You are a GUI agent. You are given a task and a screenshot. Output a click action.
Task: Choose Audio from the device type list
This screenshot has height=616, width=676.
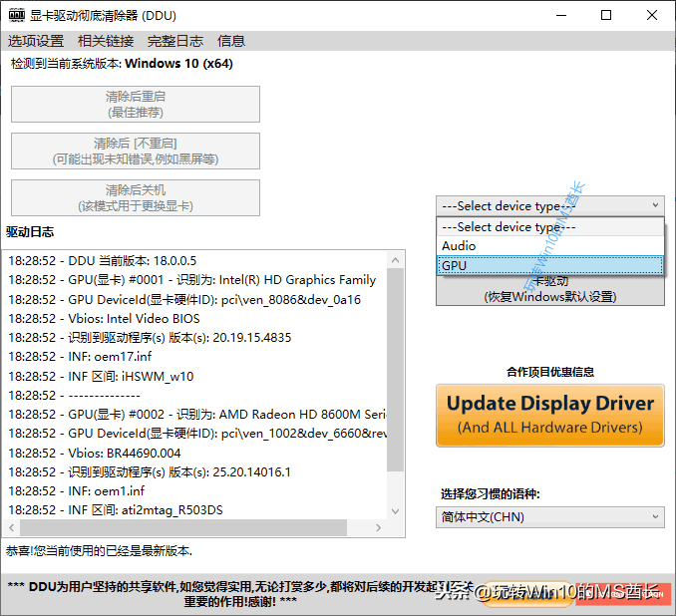point(550,246)
